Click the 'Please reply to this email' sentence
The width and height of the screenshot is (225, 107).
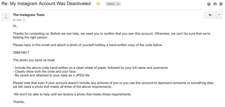click(88, 45)
